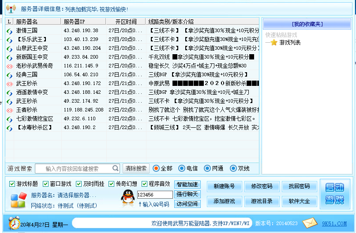
Task: Click the QQ number input field
Action: (x=154, y=195)
